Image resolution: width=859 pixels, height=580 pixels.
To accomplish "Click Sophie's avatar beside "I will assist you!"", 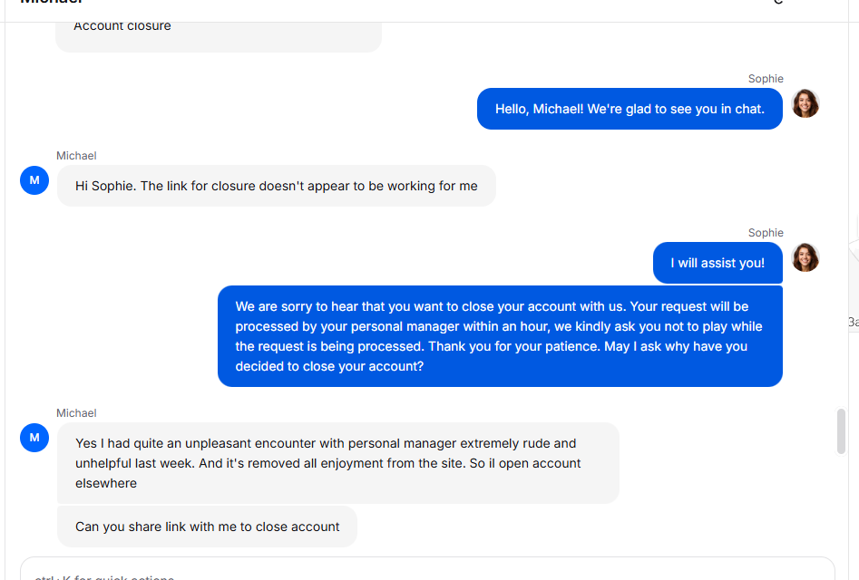I will [805, 257].
